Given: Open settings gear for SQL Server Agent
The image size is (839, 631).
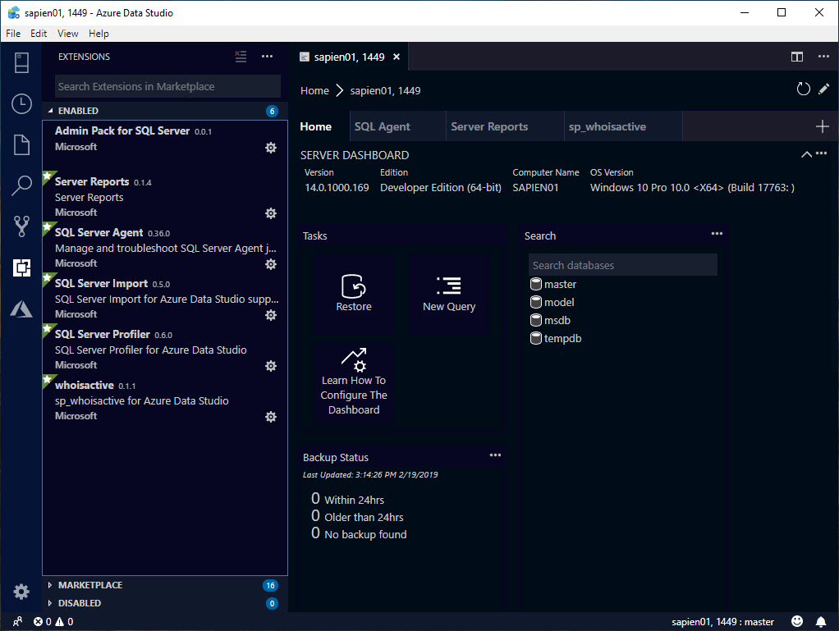Looking at the screenshot, I should pos(271,264).
